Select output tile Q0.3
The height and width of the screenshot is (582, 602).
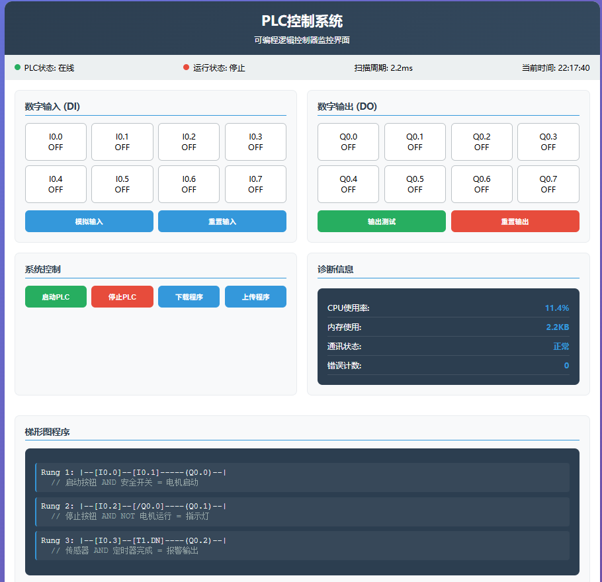tap(548, 142)
